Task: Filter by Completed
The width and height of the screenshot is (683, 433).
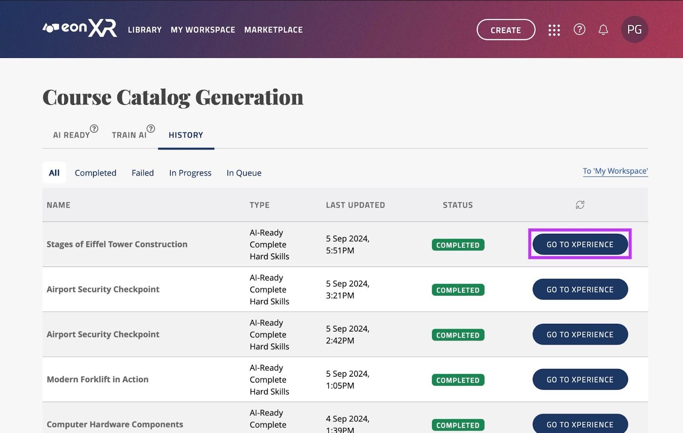Action: pyautogui.click(x=96, y=173)
